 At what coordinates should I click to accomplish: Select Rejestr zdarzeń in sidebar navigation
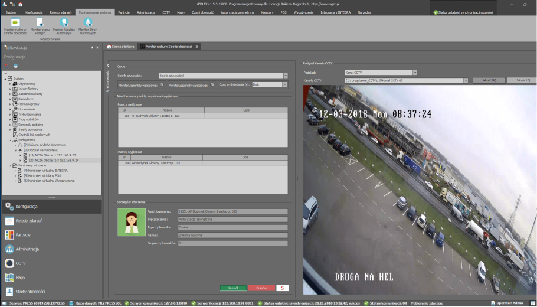[x=28, y=221]
